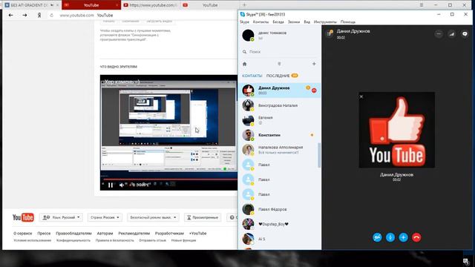The width and height of the screenshot is (475, 267).
Task: Close the YouTube thumbs-up caller avatar panel
Action: pos(361,96)
